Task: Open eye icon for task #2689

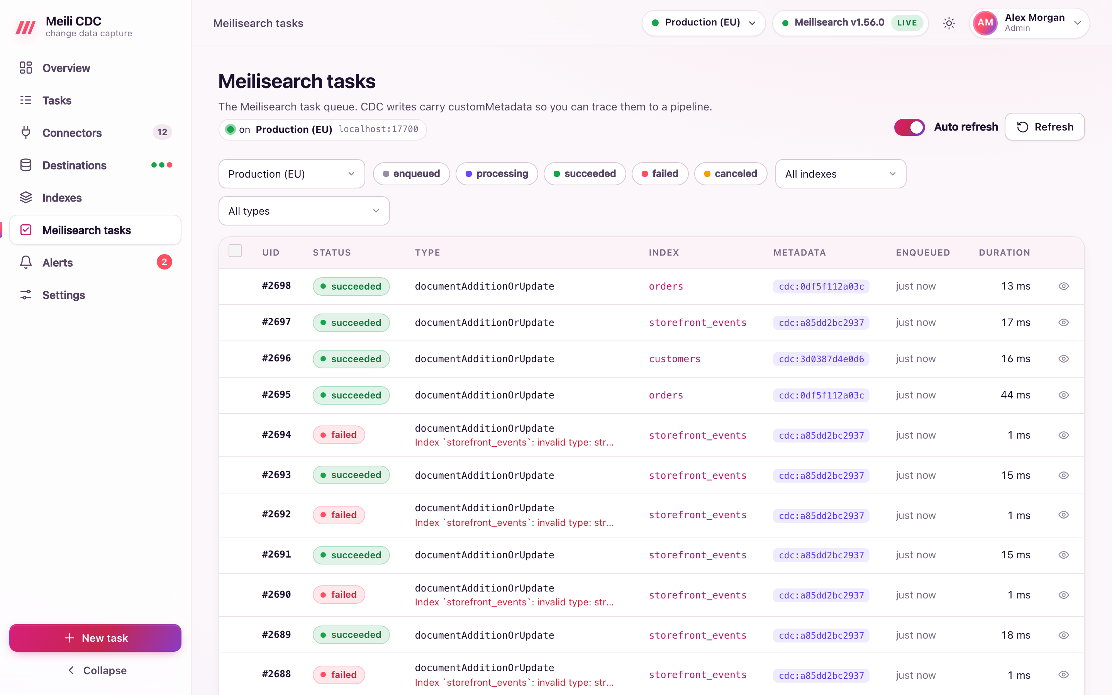Action: 1063,635
